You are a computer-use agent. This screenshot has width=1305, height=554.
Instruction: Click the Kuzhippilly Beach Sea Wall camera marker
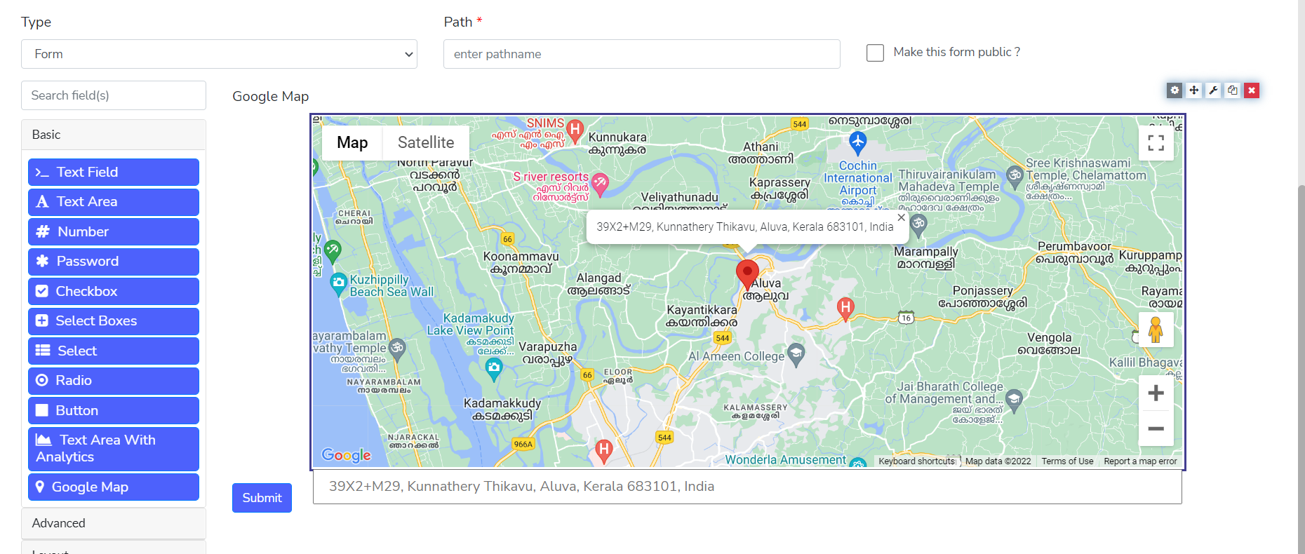[x=339, y=285]
